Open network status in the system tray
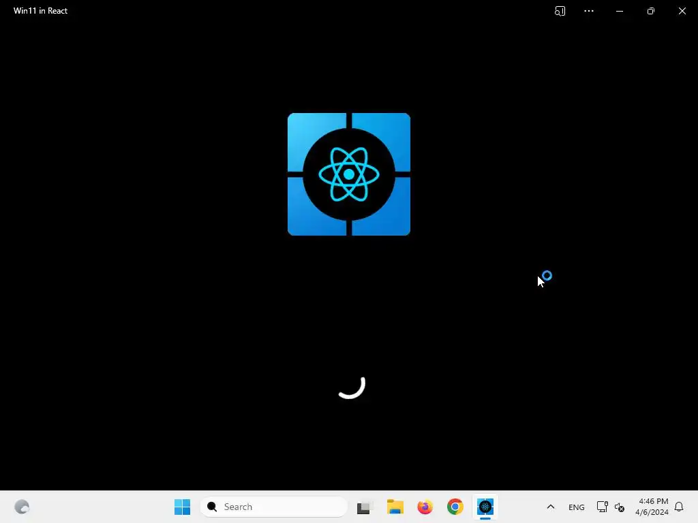 click(603, 507)
